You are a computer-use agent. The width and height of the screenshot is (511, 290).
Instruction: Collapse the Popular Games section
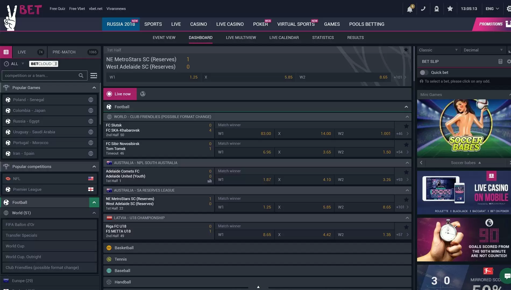click(x=94, y=88)
